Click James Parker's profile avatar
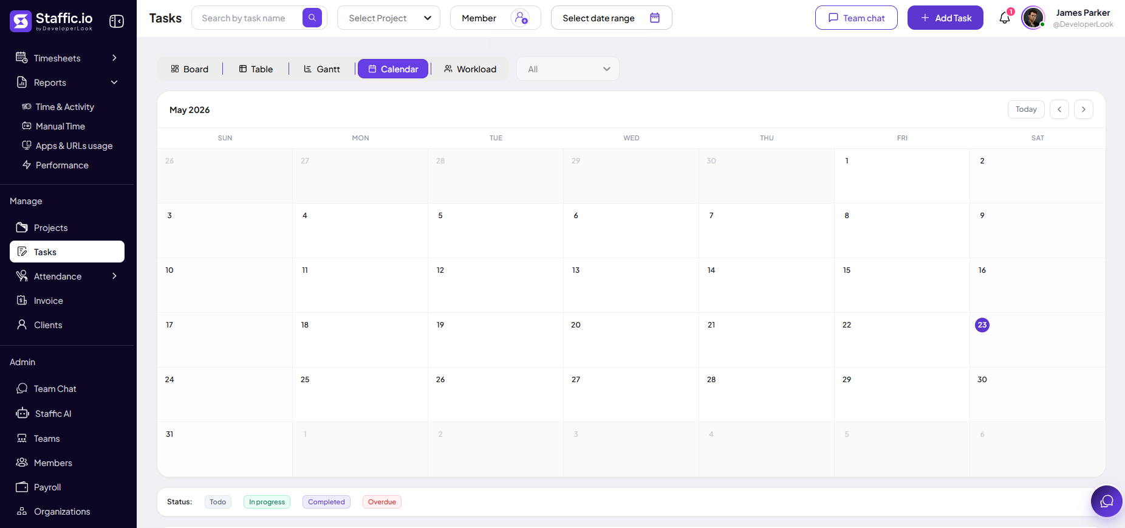The image size is (1125, 528). [1033, 18]
